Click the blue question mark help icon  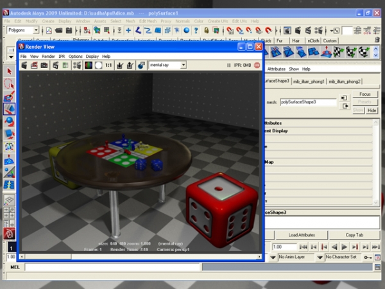[x=196, y=31]
